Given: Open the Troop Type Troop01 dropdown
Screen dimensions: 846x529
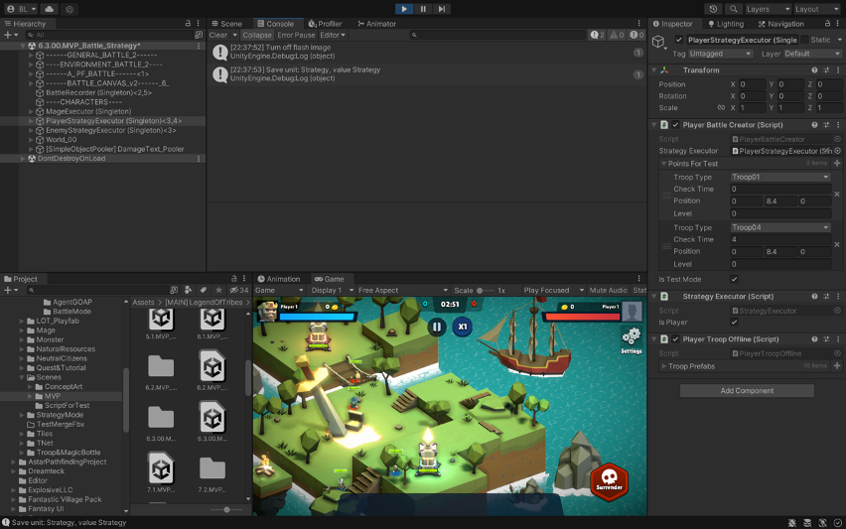Looking at the screenshot, I should 781,177.
